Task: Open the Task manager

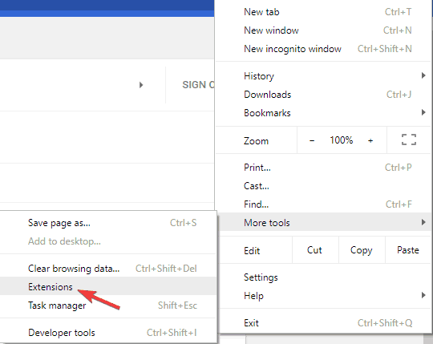Action: [107, 306]
